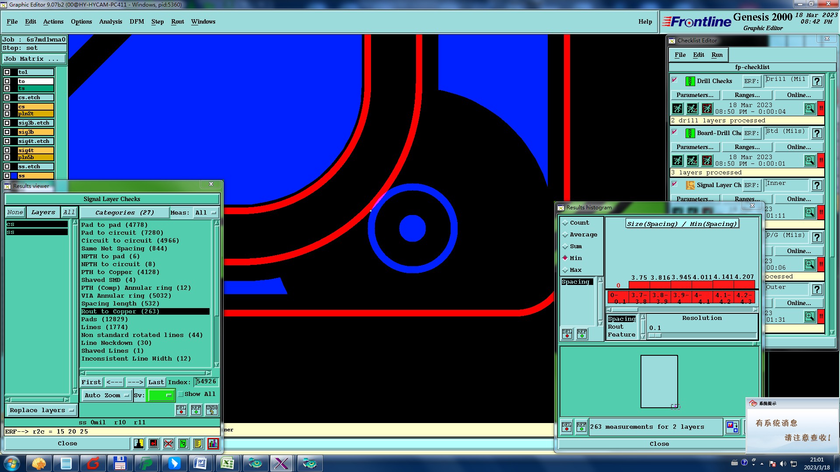Image resolution: width=840 pixels, height=472 pixels.
Task: Toggle the ss.etch layer box
Action: pos(7,167)
